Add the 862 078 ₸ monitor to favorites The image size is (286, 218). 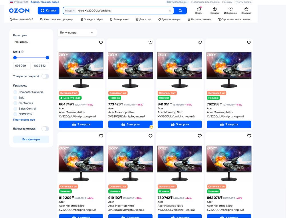(x=249, y=136)
